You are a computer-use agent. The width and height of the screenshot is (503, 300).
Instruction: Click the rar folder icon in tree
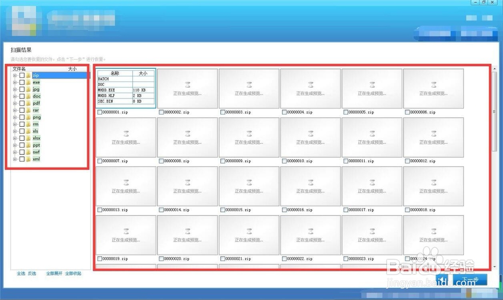pos(29,110)
